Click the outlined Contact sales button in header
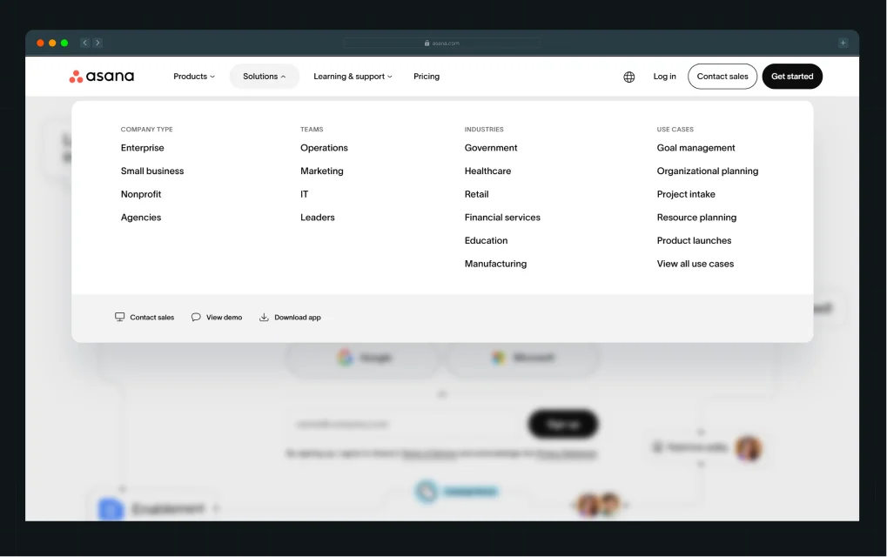The height and width of the screenshot is (557, 887). [x=722, y=77]
